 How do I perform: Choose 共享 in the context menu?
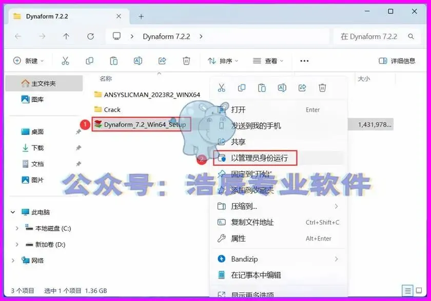(x=279, y=142)
